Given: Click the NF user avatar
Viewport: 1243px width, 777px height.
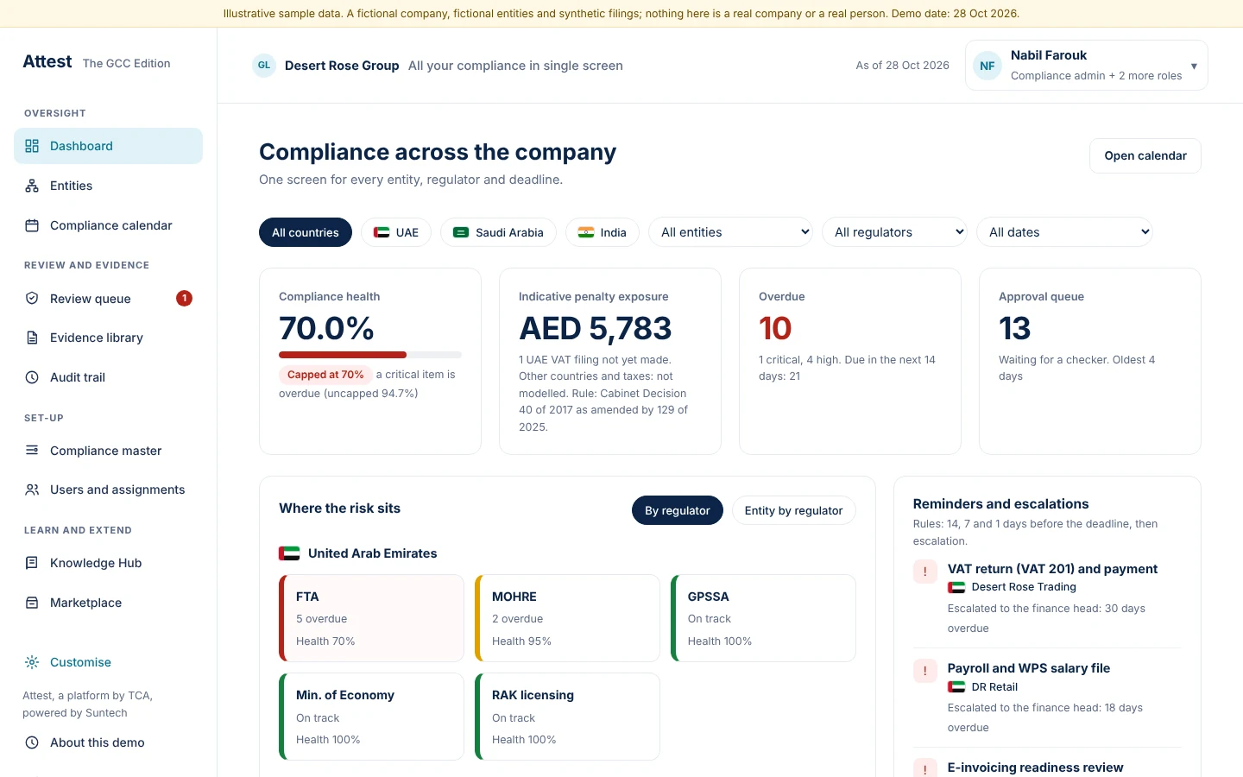Looking at the screenshot, I should (x=987, y=66).
